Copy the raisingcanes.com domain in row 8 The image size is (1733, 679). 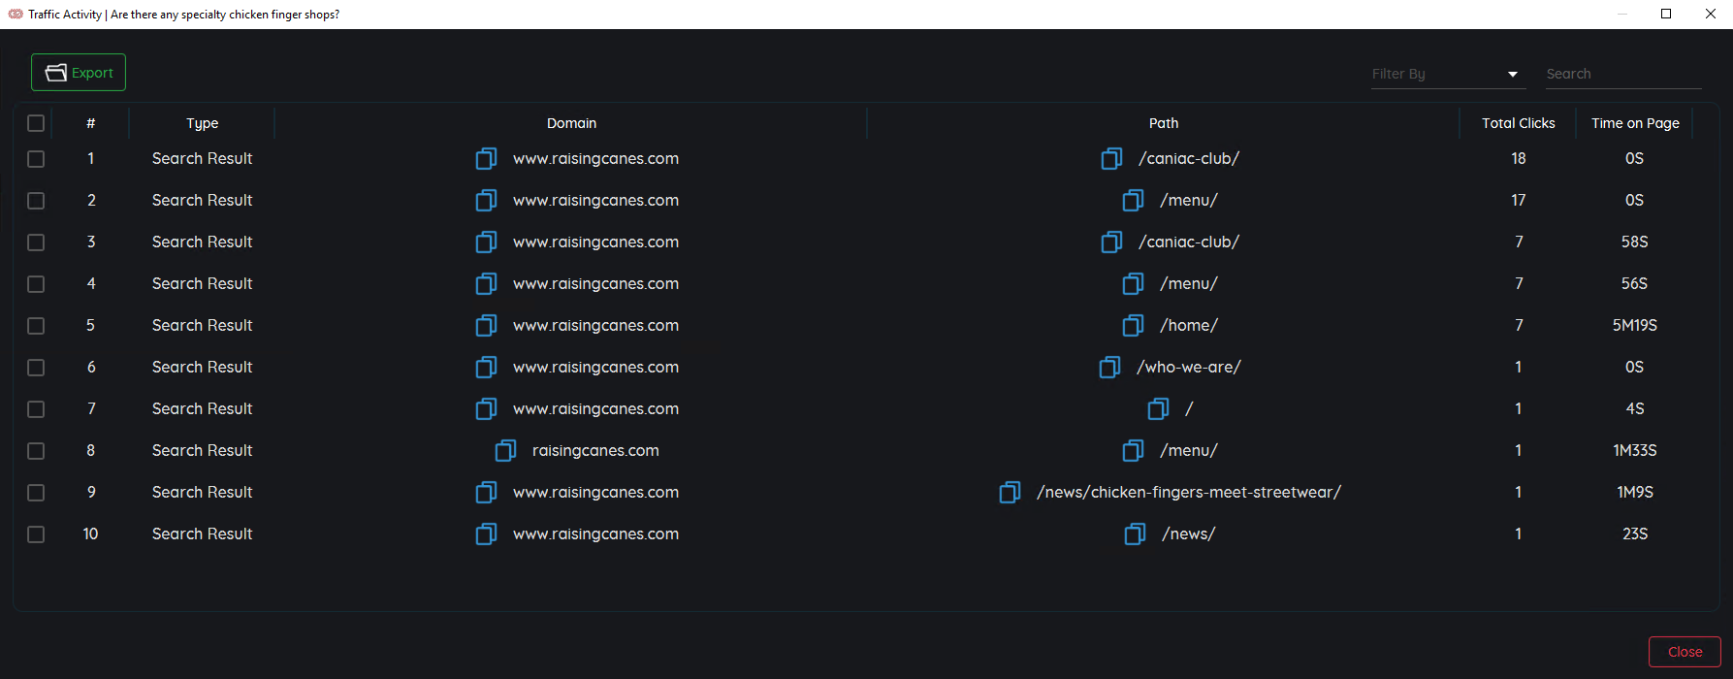point(505,450)
